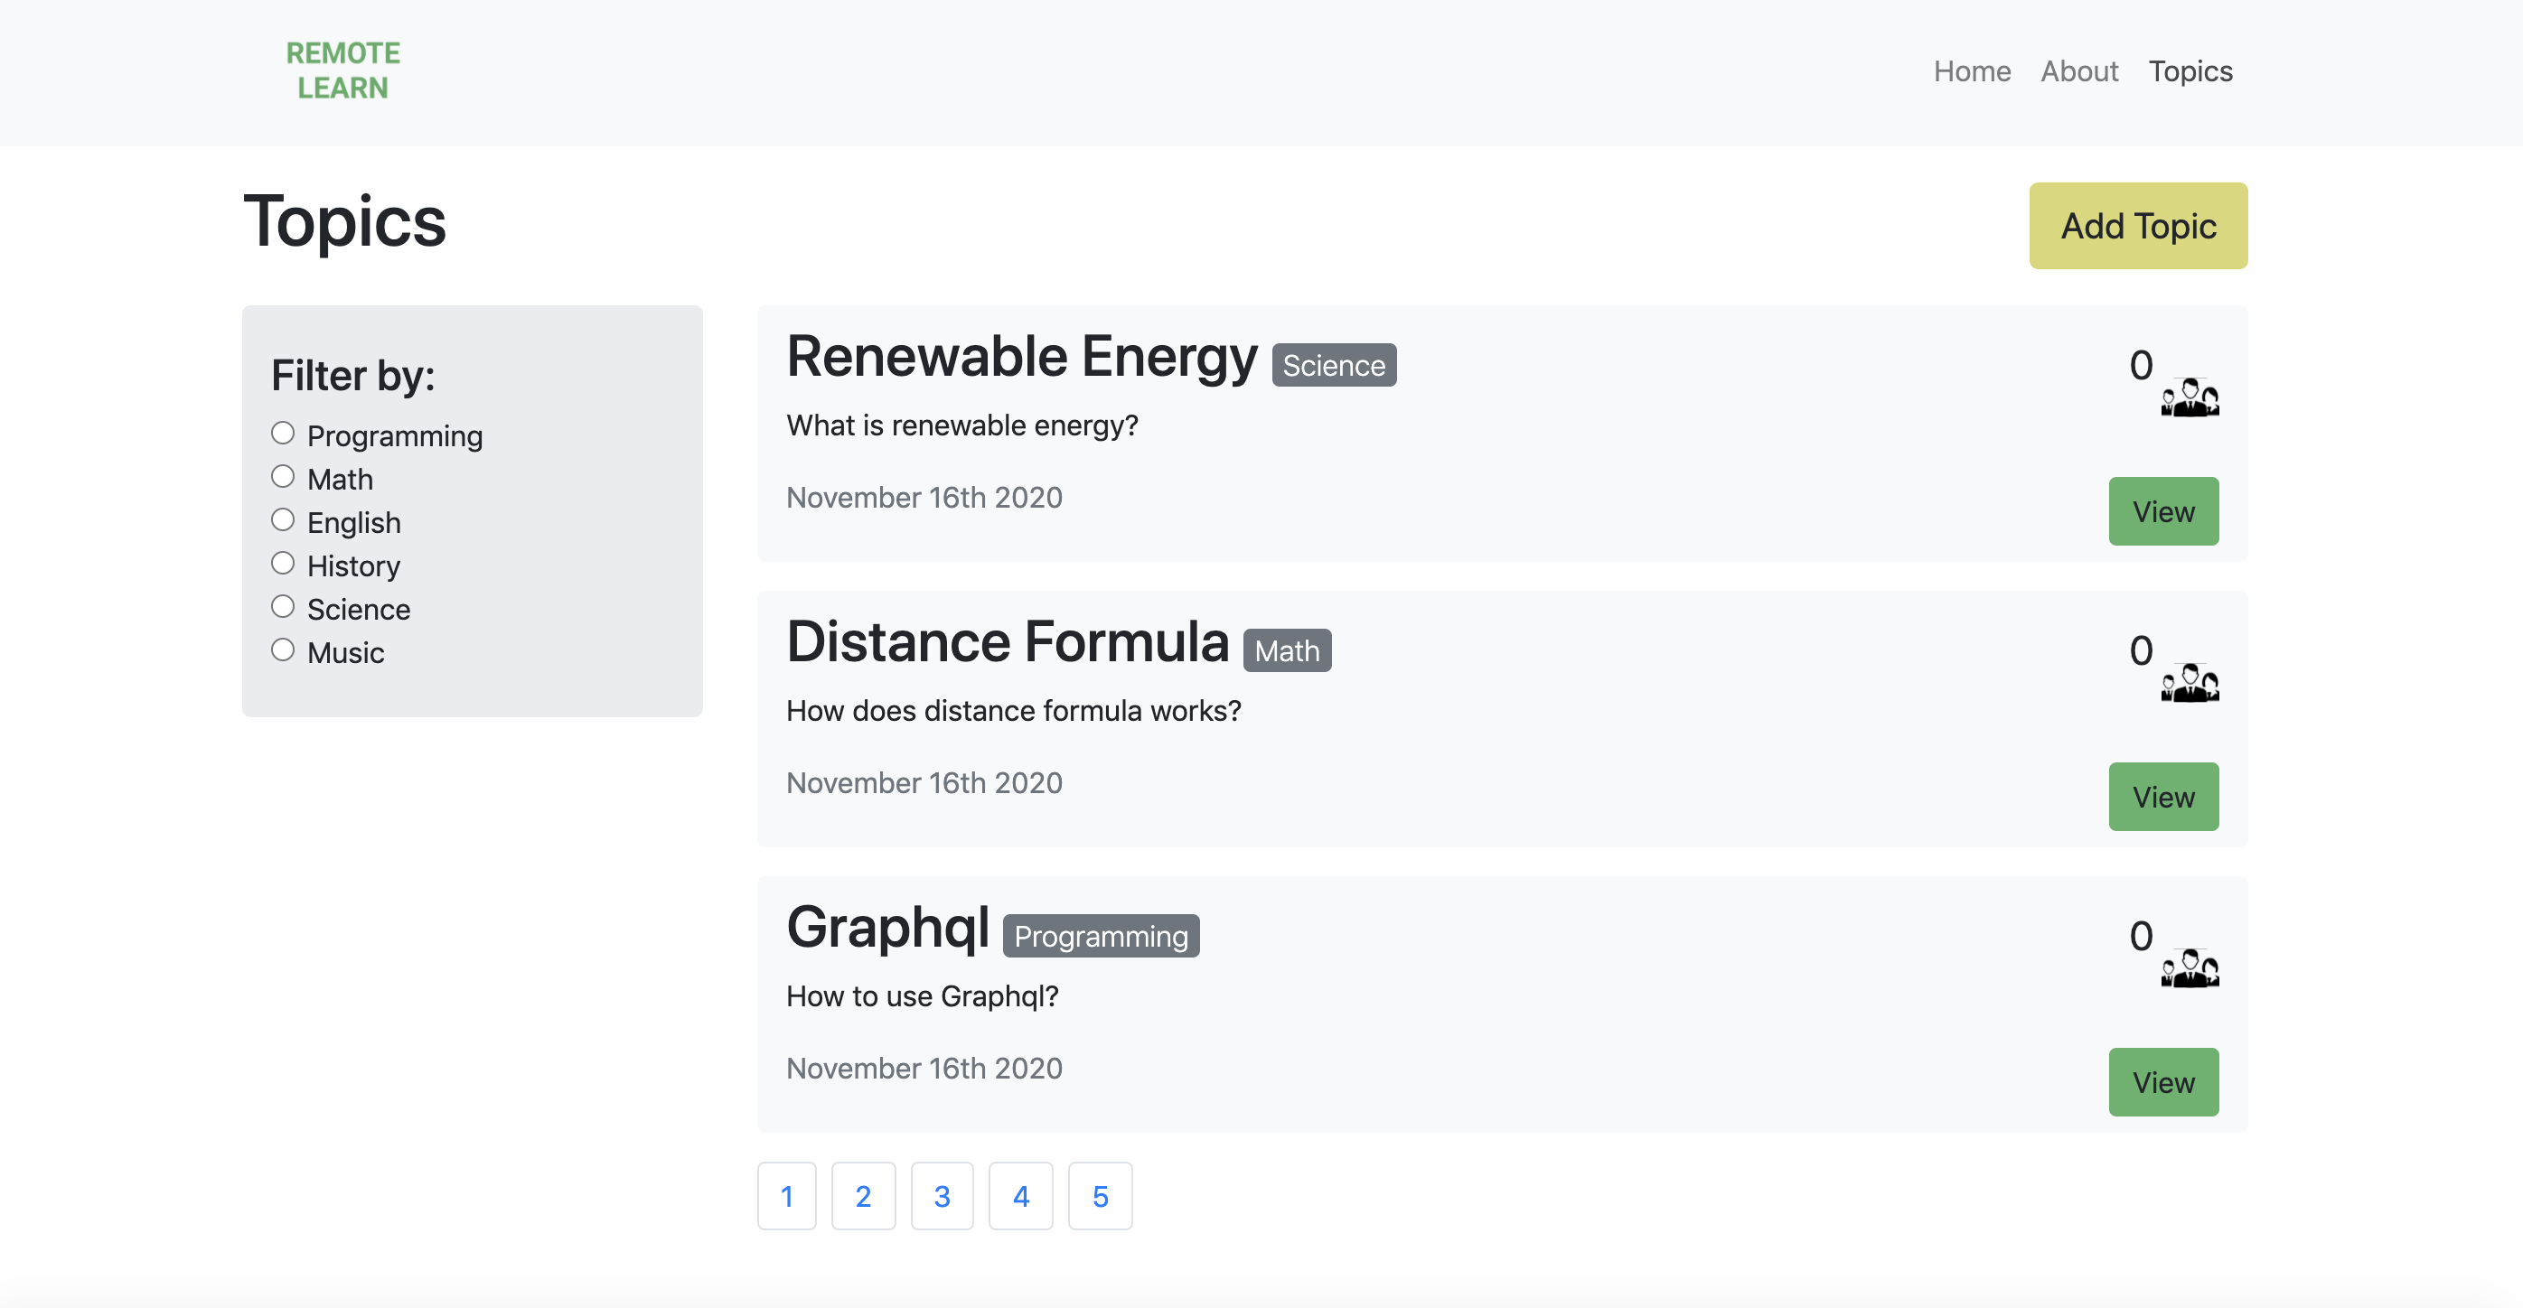Go to the About page
Image resolution: width=2523 pixels, height=1308 pixels.
point(2078,71)
